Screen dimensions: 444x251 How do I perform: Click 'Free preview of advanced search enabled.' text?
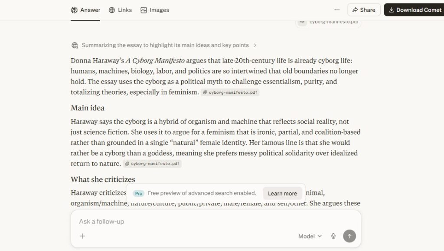(x=202, y=193)
